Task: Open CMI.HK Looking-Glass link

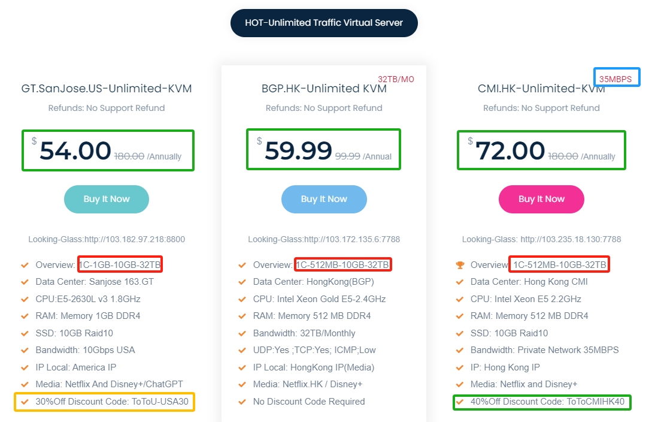Action: click(541, 239)
